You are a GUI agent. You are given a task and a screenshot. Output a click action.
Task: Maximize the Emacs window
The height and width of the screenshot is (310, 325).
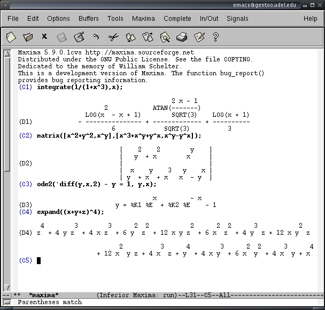point(312,5)
